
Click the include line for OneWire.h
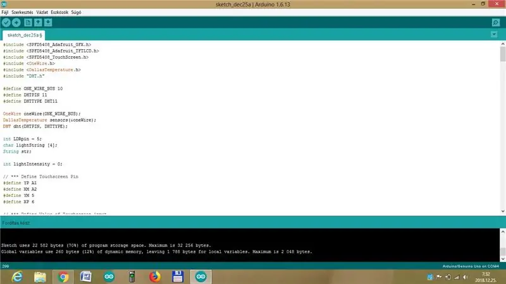pyautogui.click(x=28, y=64)
